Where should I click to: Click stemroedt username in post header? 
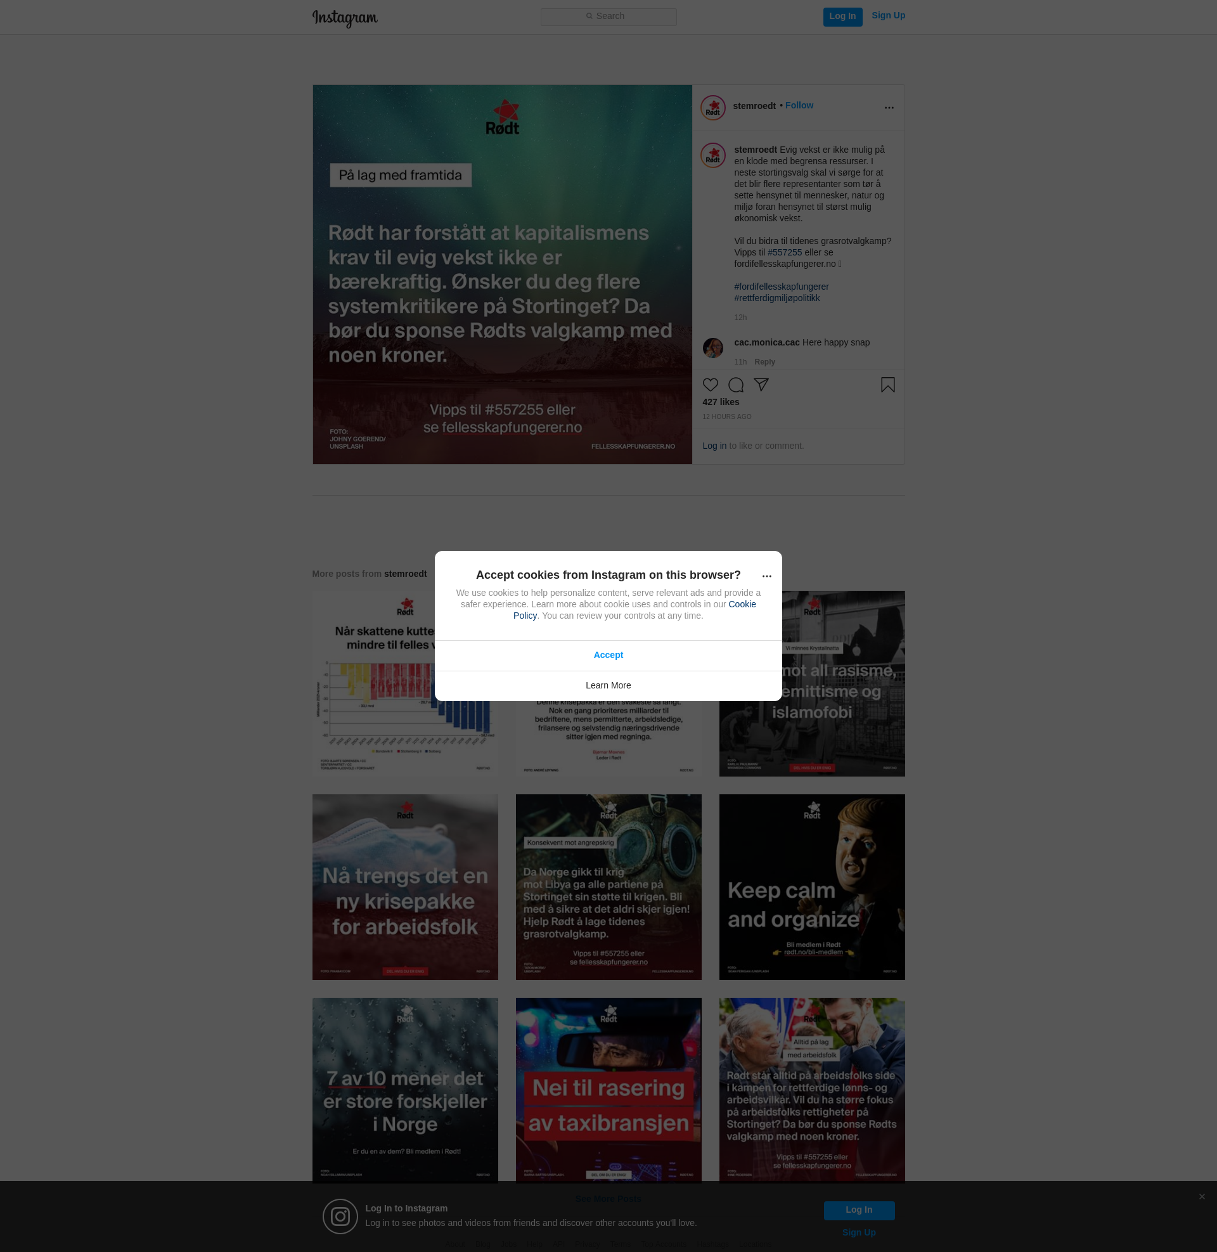click(x=754, y=106)
